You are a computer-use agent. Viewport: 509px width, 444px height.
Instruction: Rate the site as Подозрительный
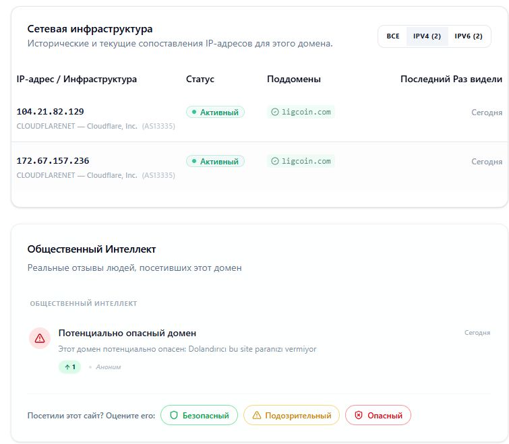coord(291,415)
